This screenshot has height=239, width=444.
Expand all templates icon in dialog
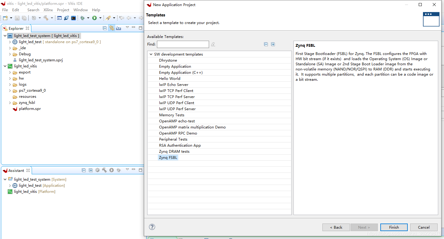(273, 44)
